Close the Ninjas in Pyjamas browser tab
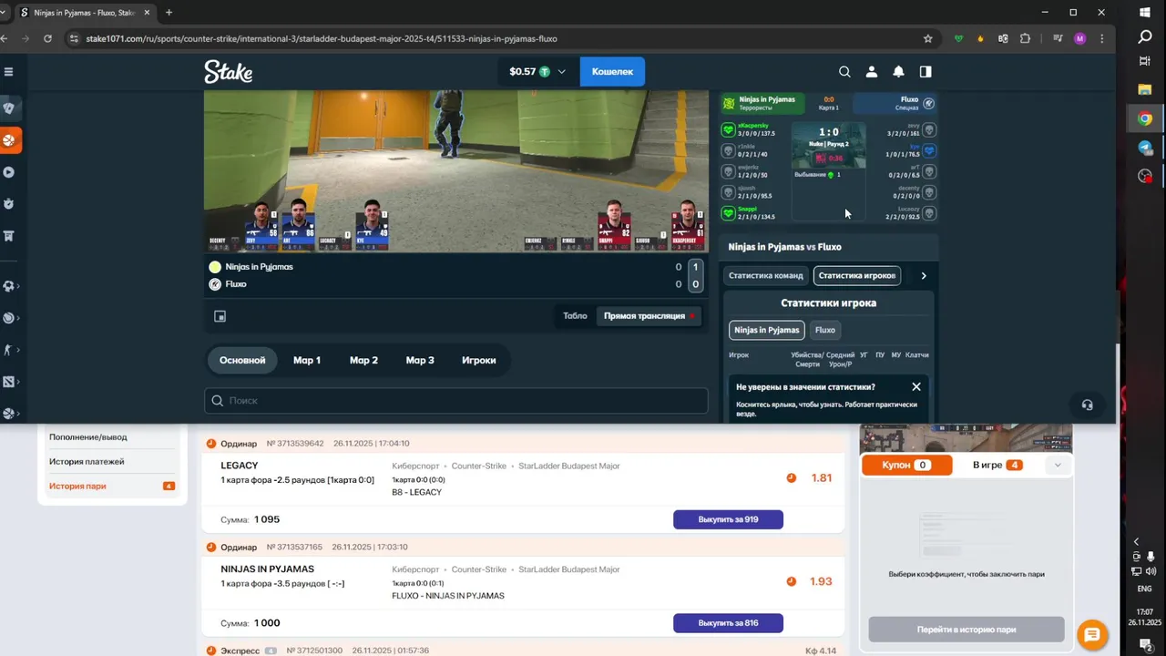This screenshot has width=1166, height=656. (x=148, y=13)
